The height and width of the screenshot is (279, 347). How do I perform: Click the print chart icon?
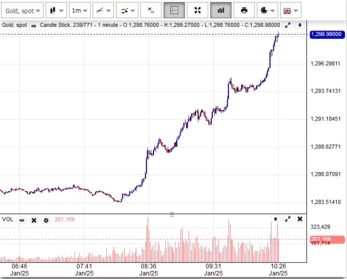tap(244, 10)
